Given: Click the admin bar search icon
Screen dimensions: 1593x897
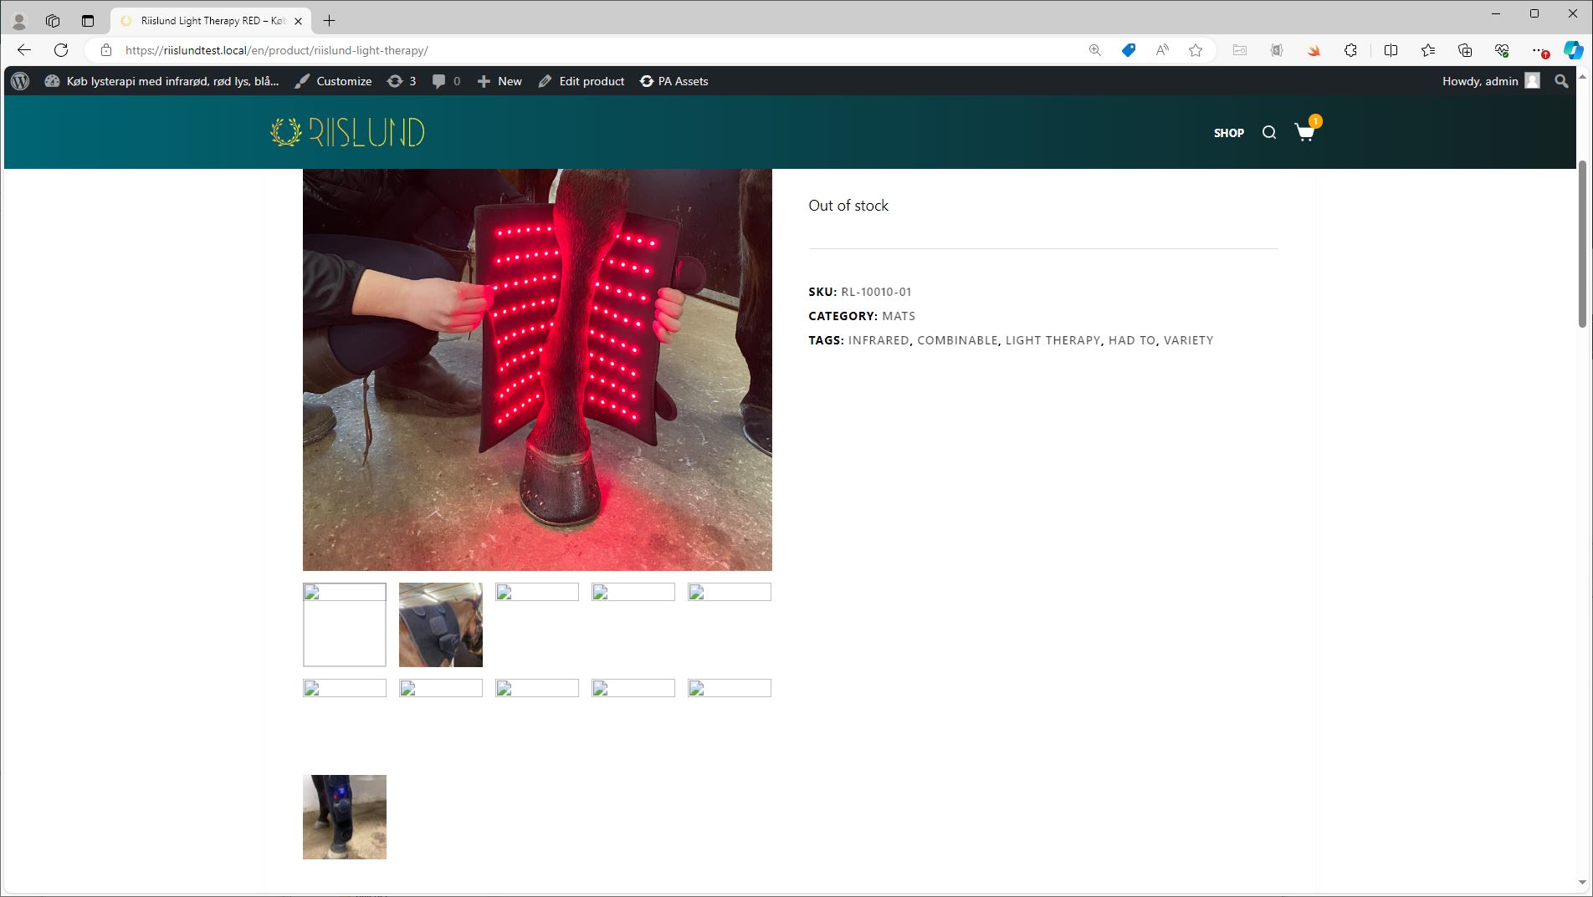Looking at the screenshot, I should [x=1561, y=81].
